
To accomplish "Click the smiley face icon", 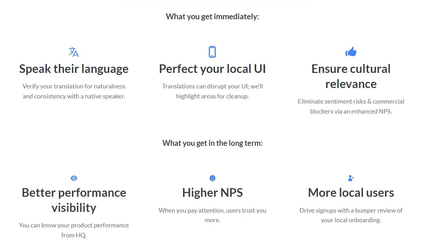I will [x=212, y=178].
